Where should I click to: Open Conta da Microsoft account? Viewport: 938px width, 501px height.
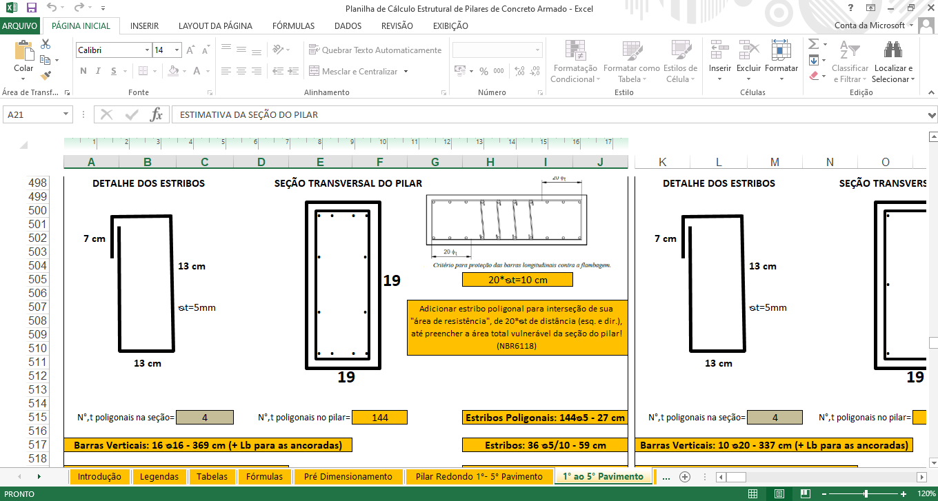click(x=875, y=25)
